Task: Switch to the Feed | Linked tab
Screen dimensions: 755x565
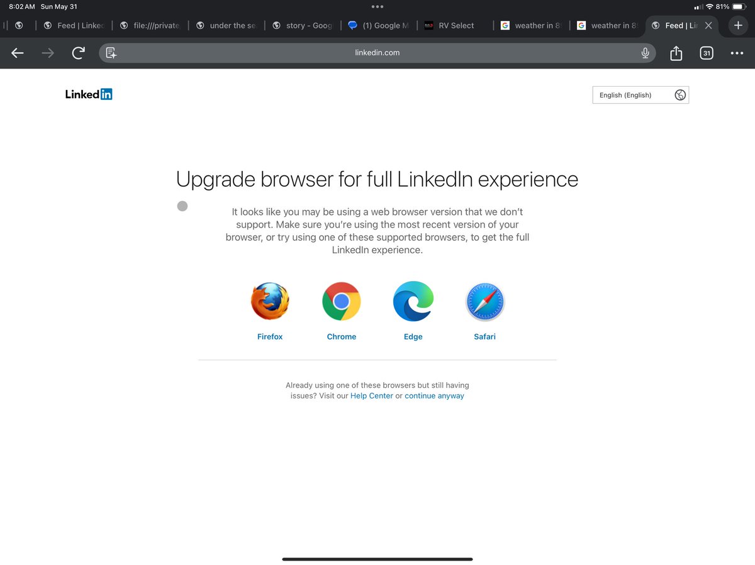Action: tap(74, 26)
